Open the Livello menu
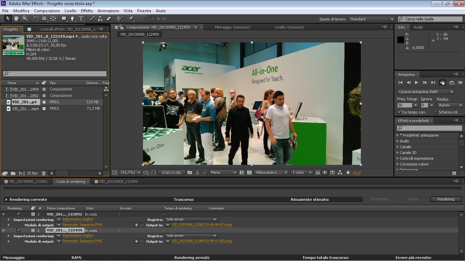 (70, 11)
